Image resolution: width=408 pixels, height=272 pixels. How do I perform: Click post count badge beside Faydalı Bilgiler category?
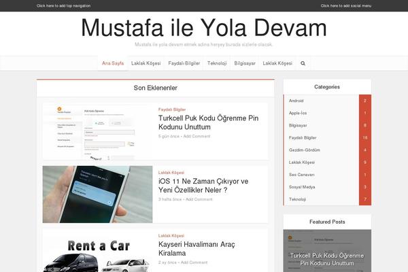(365, 137)
